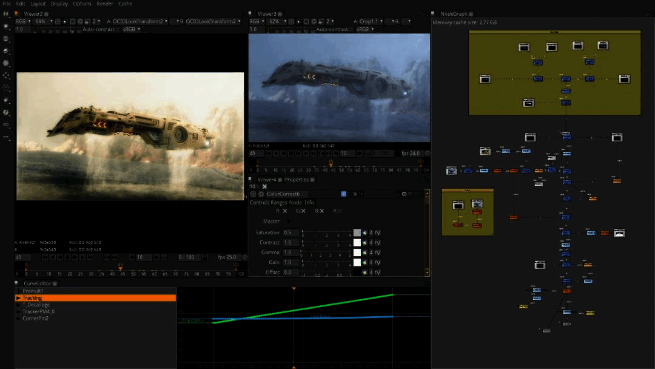Open the color wheel picker next to Gamma
The image size is (655, 369).
(364, 252)
